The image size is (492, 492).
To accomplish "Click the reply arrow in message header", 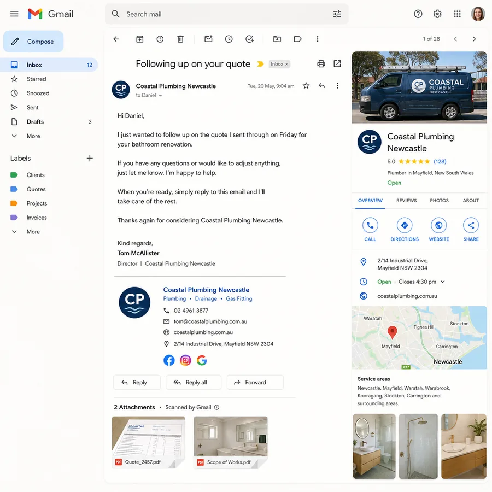I will pos(321,86).
